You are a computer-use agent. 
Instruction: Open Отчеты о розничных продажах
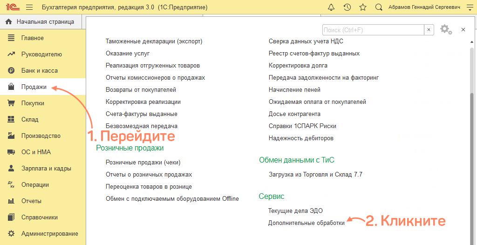(x=149, y=175)
